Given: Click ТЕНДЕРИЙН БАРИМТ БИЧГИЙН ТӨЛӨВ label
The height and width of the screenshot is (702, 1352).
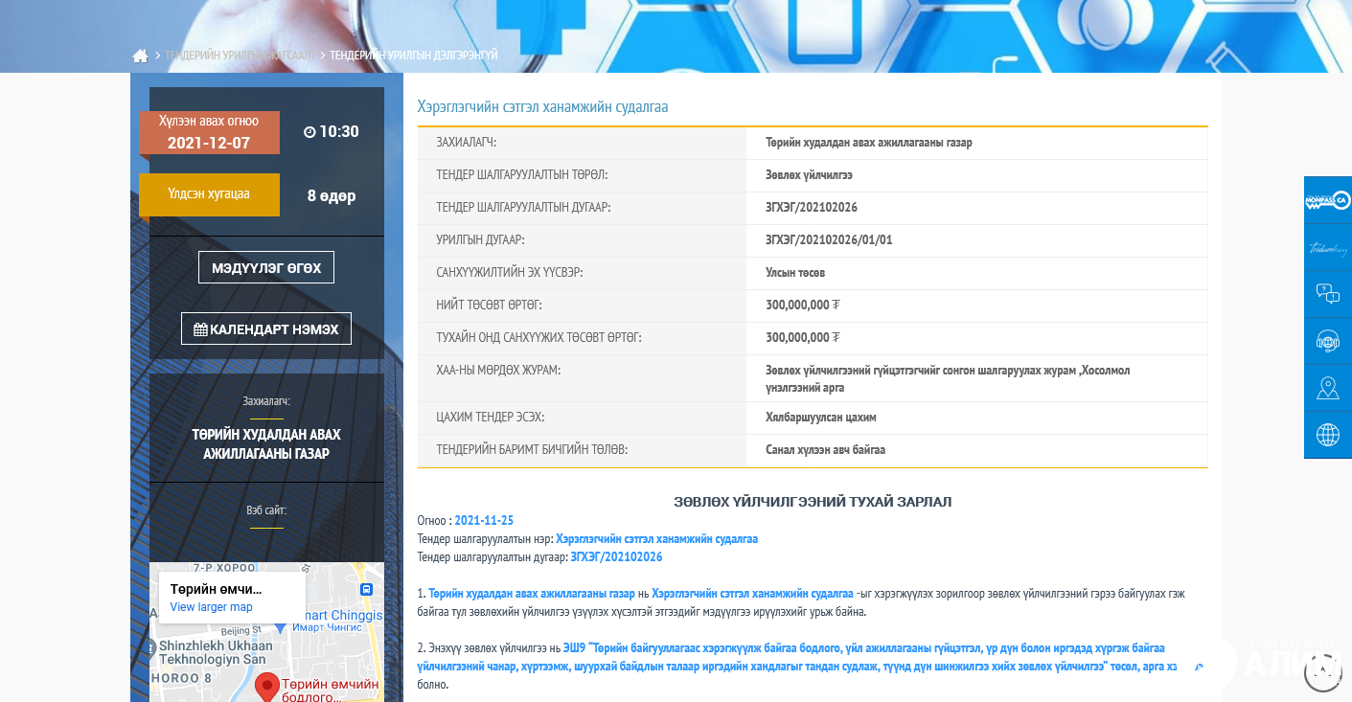Looking at the screenshot, I should point(532,450).
